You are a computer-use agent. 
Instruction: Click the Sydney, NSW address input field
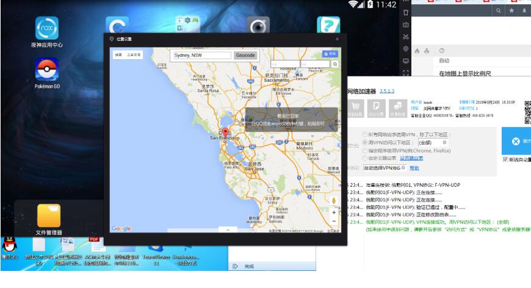202,55
